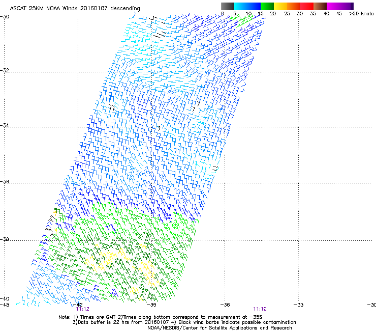The width and height of the screenshot is (376, 331).
Task: Pick the yellow 20-25 knots legend color
Action: (280, 6)
